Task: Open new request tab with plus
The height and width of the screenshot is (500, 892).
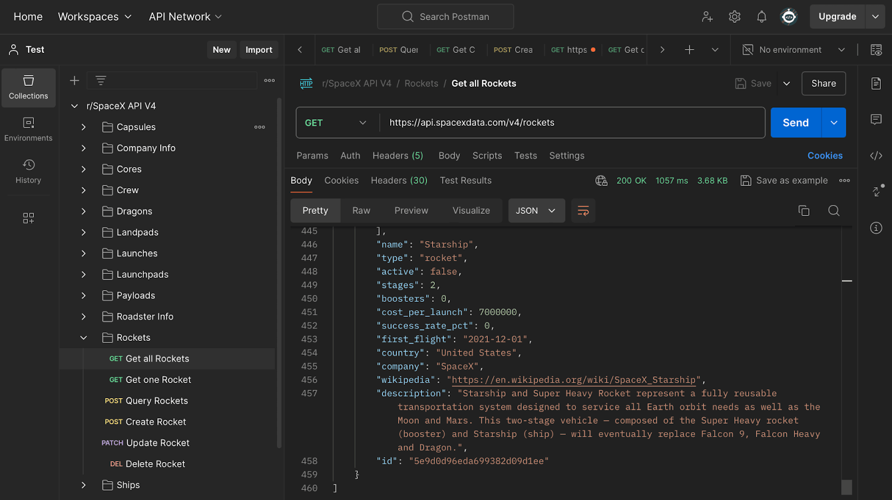Action: [690, 50]
